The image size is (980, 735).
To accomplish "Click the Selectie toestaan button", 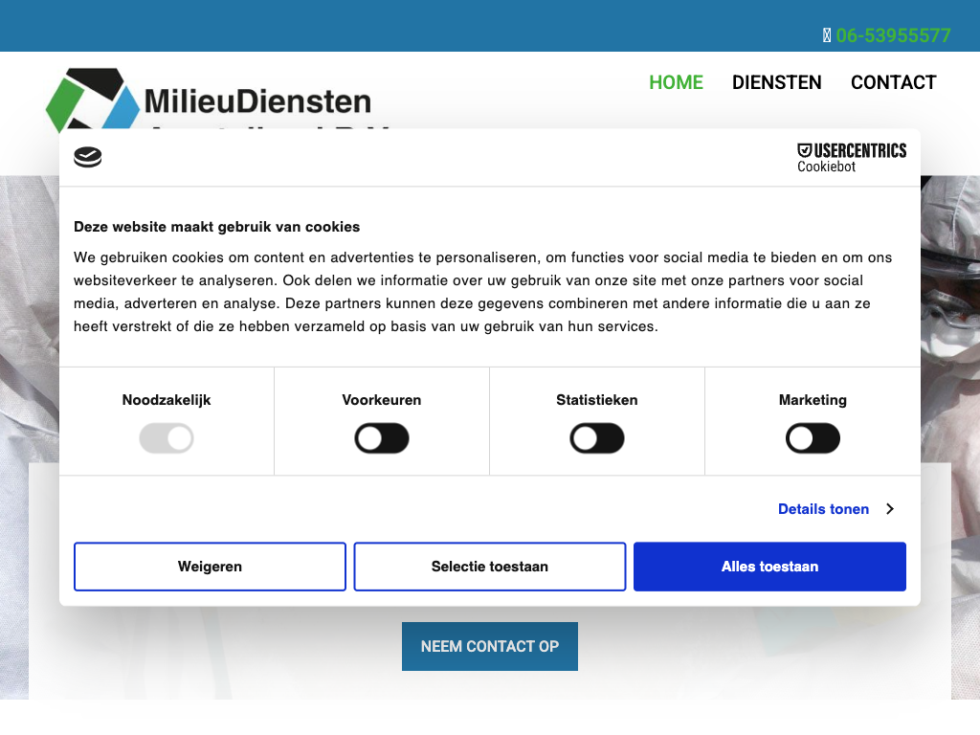I will coord(490,567).
